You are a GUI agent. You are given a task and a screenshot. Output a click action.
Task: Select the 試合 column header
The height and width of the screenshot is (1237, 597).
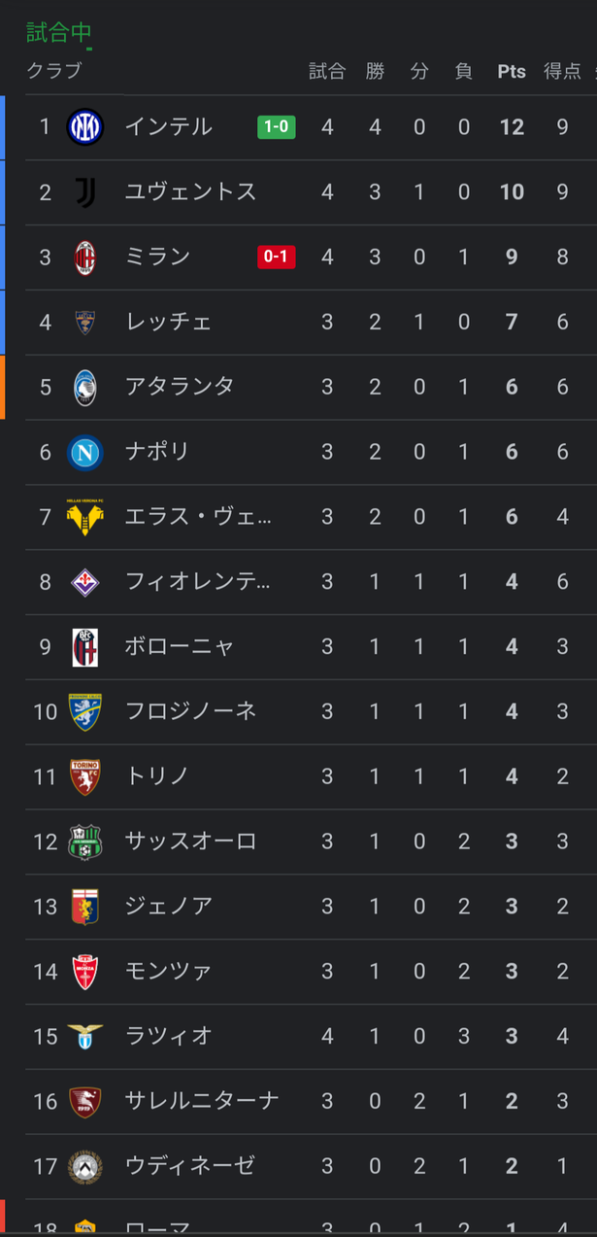pyautogui.click(x=327, y=71)
